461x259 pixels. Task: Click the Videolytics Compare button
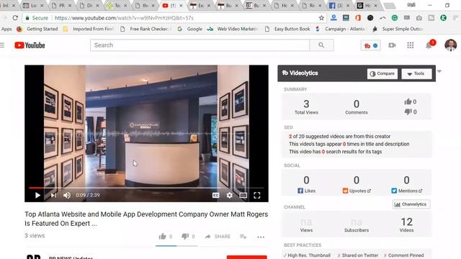pos(382,73)
